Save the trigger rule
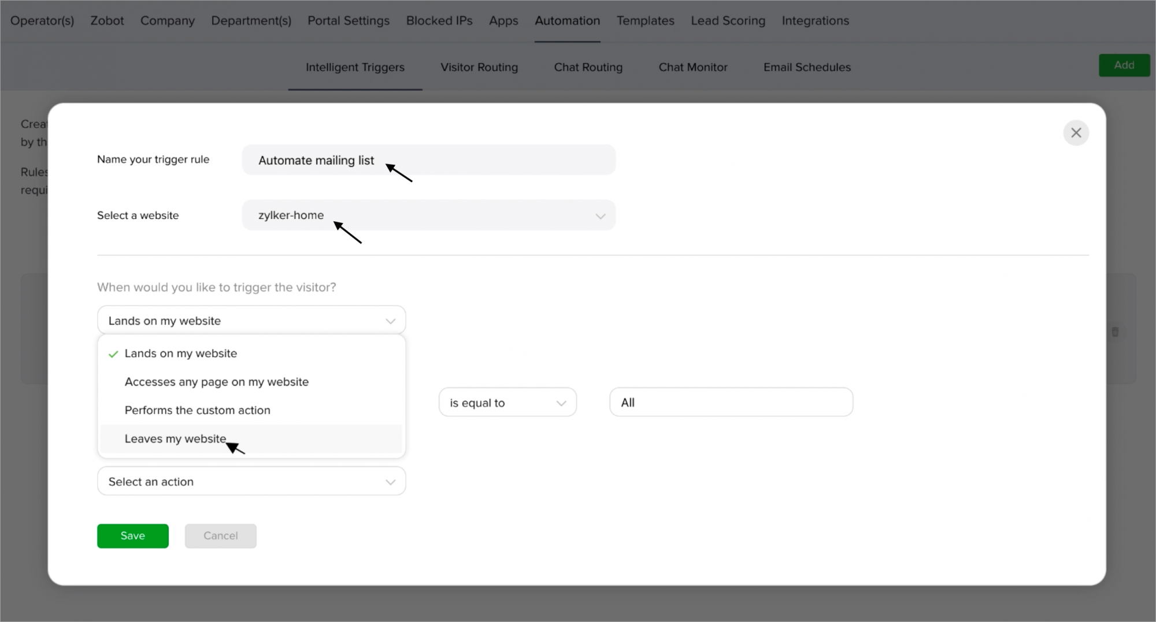Image resolution: width=1156 pixels, height=622 pixels. click(x=133, y=536)
